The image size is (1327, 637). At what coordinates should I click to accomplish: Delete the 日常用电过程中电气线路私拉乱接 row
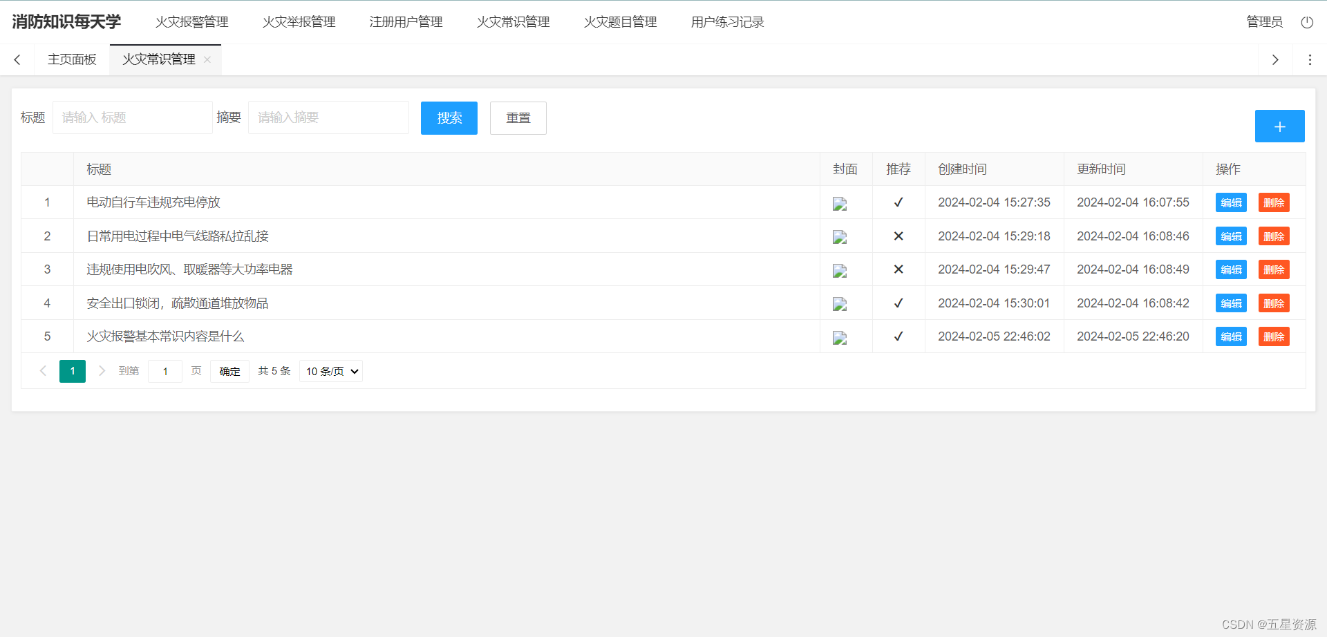tap(1274, 236)
